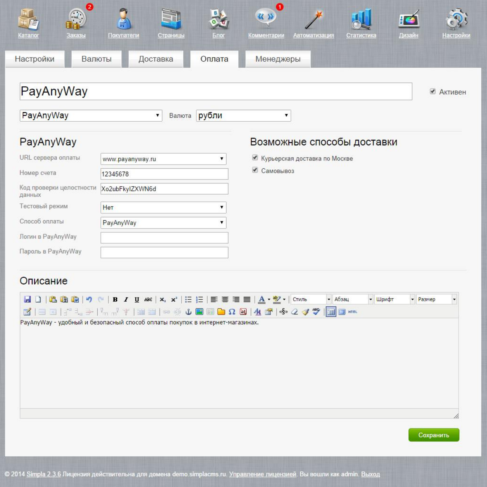Apply Bold formatting

(x=115, y=299)
